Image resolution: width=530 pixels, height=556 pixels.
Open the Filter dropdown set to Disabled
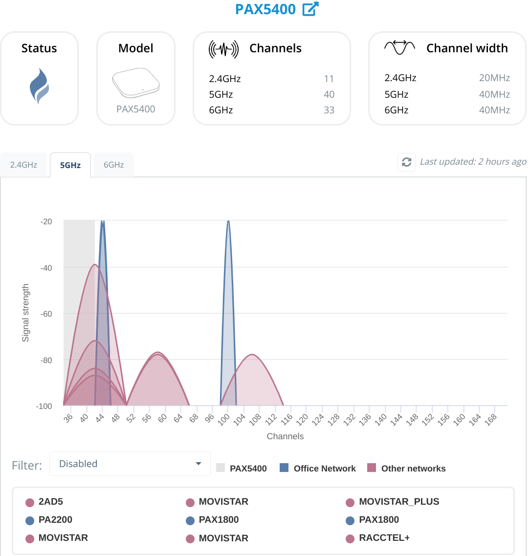[130, 464]
